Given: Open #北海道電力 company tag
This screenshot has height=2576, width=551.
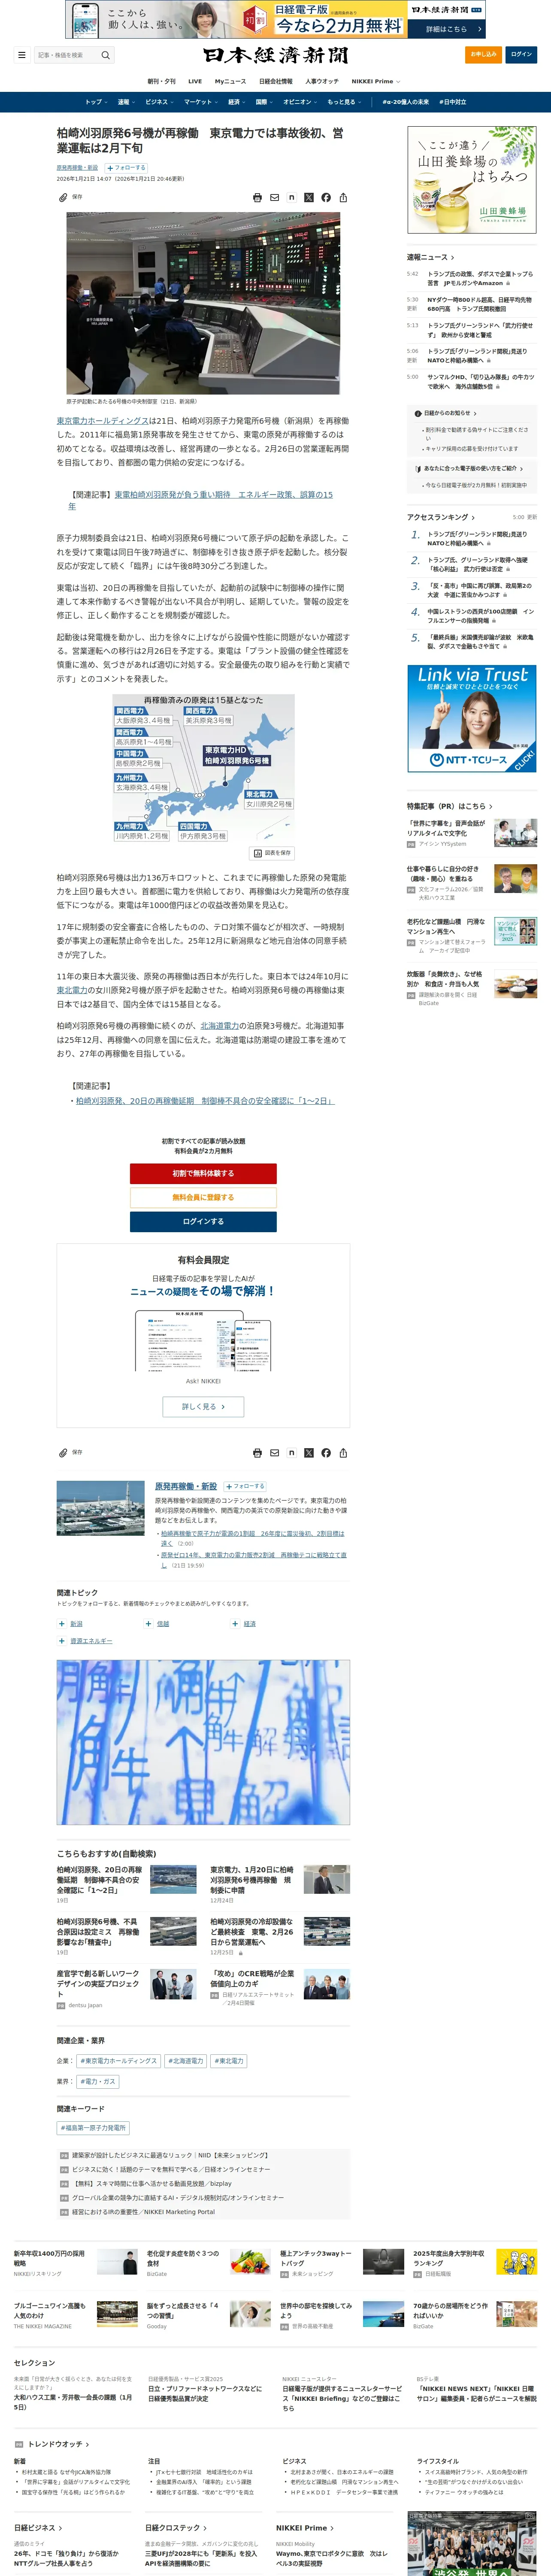Looking at the screenshot, I should pyautogui.click(x=186, y=2061).
